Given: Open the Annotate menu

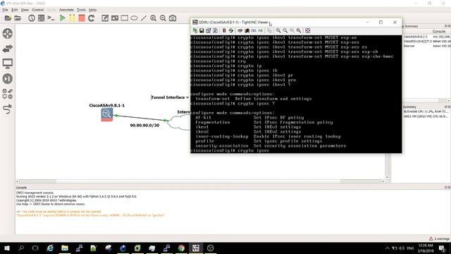Looking at the screenshot, I should [x=66, y=10].
